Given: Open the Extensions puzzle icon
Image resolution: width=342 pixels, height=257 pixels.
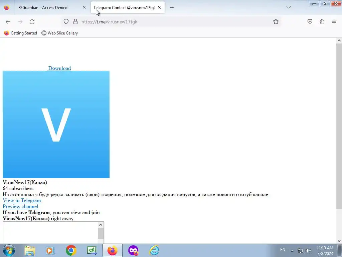Looking at the screenshot, I should tap(322, 21).
